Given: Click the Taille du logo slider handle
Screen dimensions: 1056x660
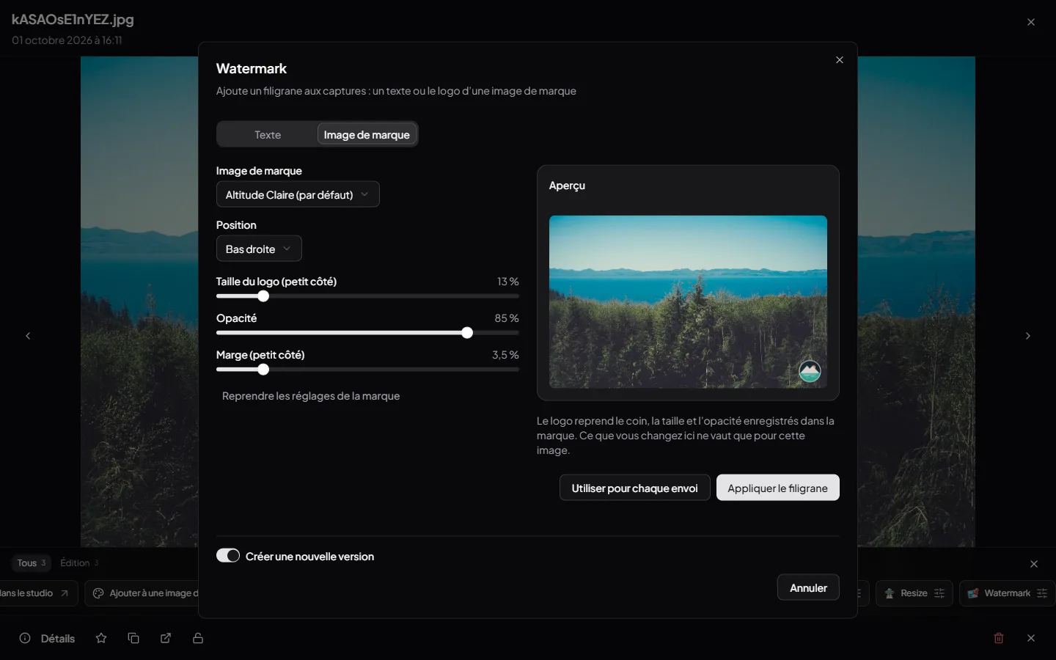Looking at the screenshot, I should point(263,296).
